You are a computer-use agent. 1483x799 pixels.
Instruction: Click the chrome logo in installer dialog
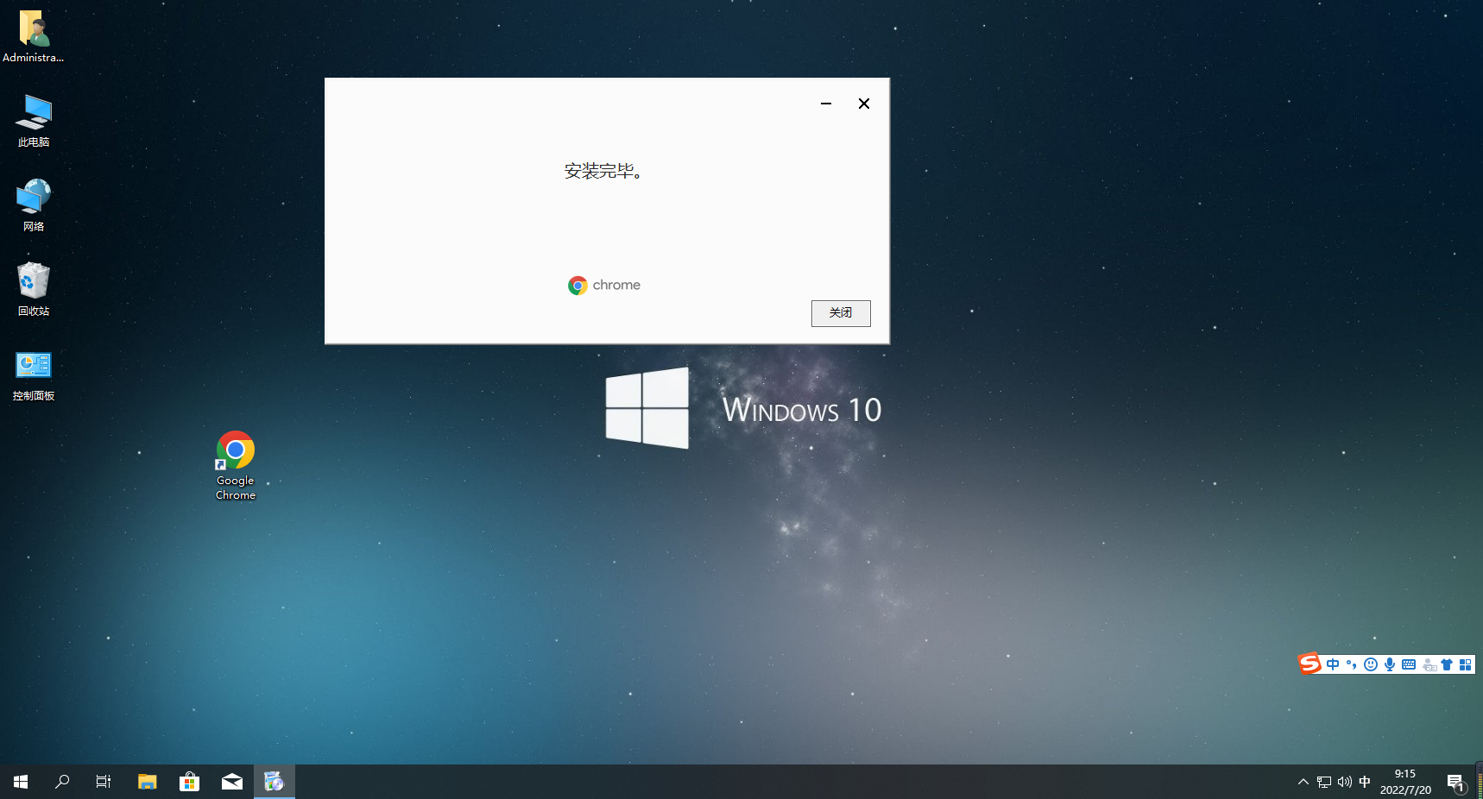tap(604, 285)
